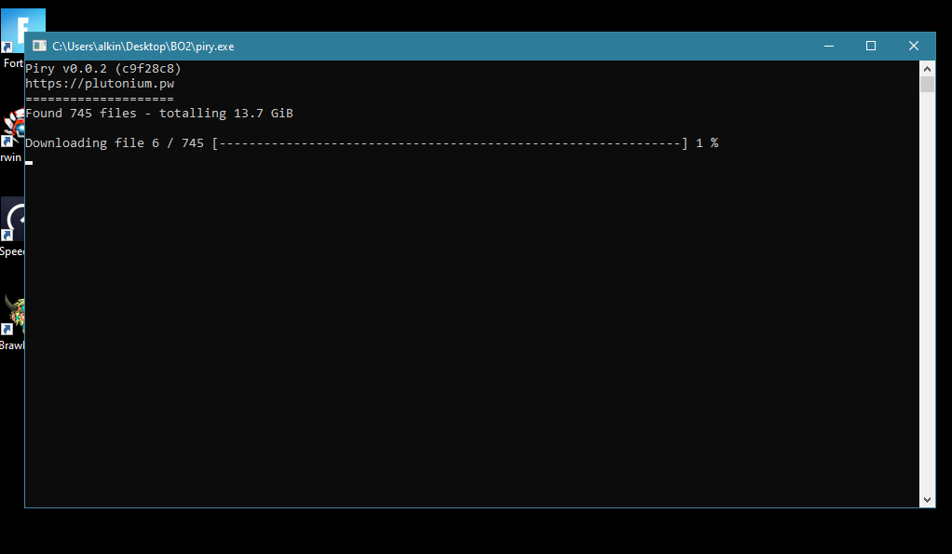Click the https://plutonium.pw URL text
This screenshot has height=554, width=952.
click(100, 84)
